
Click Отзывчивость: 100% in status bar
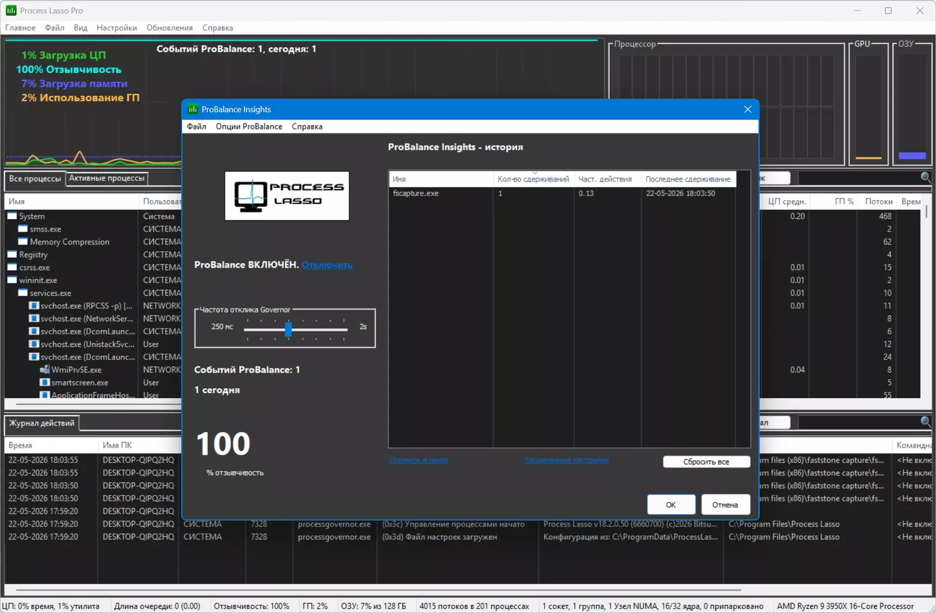tap(251, 606)
